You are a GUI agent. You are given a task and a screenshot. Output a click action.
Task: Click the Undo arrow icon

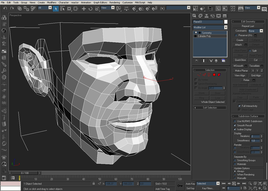coord(5,8)
